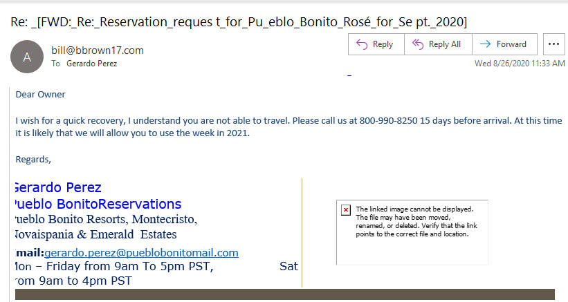Select the linked image placeholder box
The image size is (568, 302).
412,232
